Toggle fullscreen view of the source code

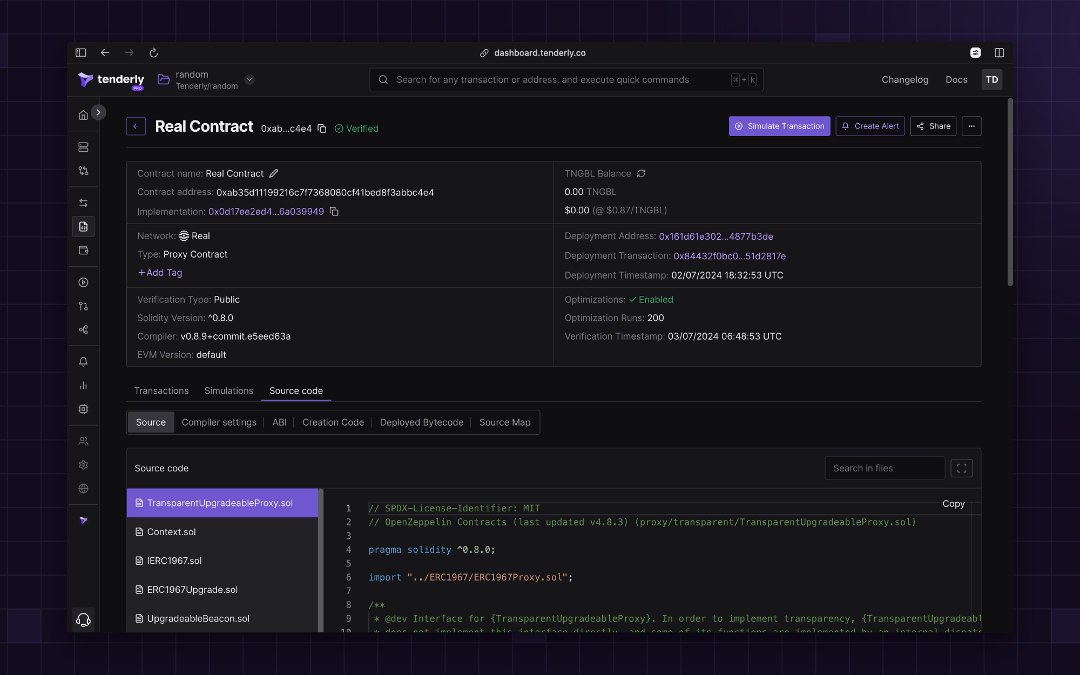click(962, 468)
